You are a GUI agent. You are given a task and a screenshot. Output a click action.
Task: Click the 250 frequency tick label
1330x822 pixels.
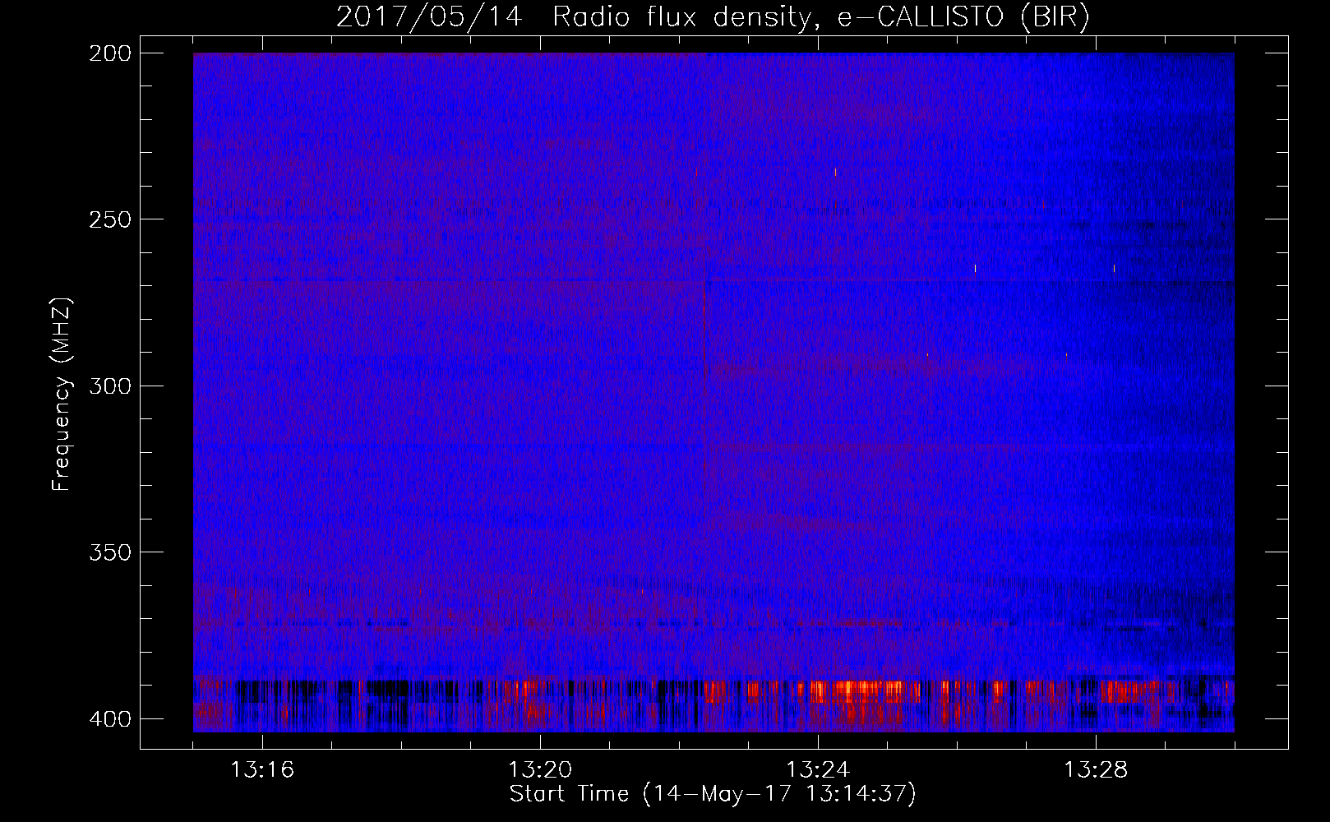click(110, 219)
